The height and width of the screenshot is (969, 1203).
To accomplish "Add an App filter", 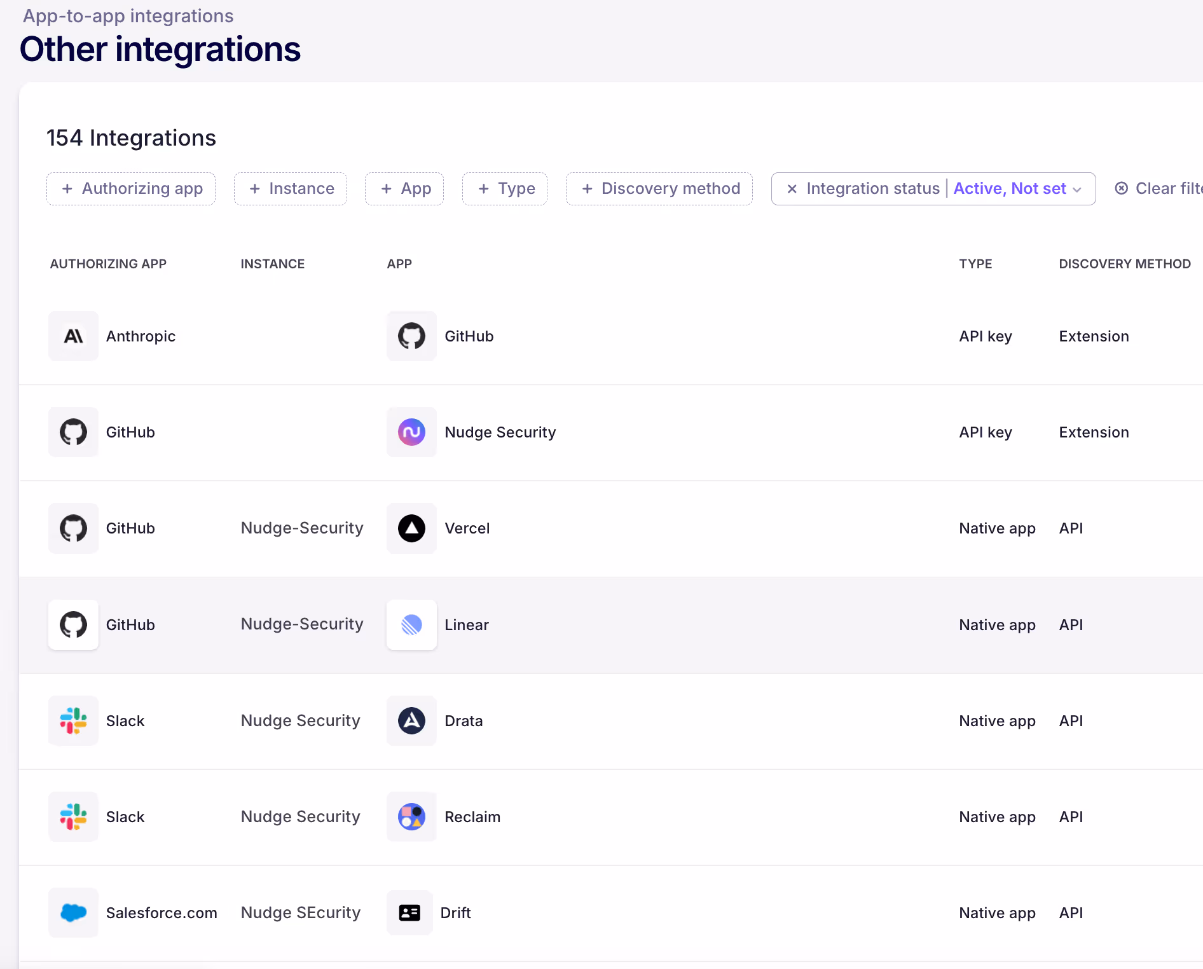I will (404, 189).
